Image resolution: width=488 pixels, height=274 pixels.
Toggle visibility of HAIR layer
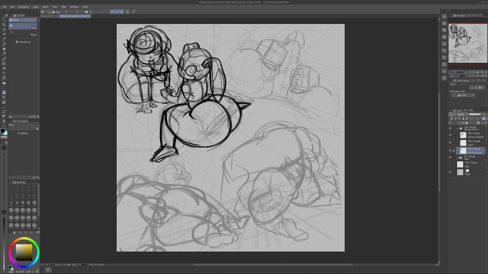[x=450, y=142]
